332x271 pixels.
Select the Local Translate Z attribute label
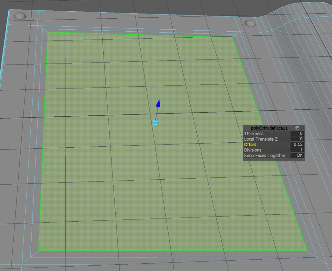(x=261, y=139)
